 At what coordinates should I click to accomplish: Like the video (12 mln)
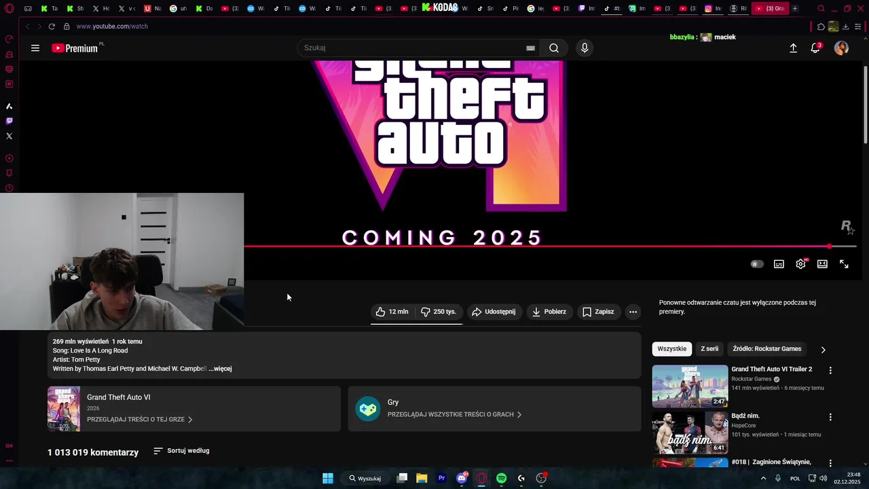tap(392, 312)
